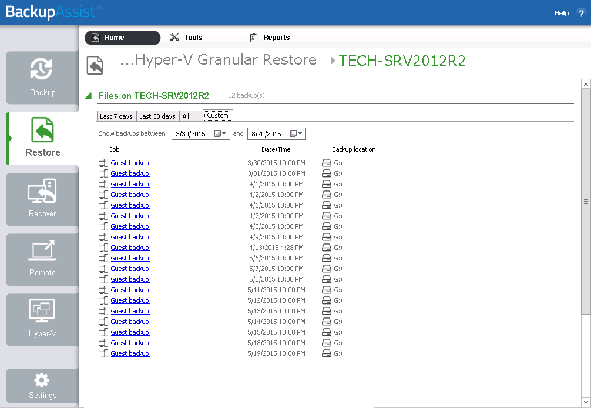Screen dimensions: 591x408
Task: Click the drive icon for 5/11/2015 backup
Action: click(327, 290)
